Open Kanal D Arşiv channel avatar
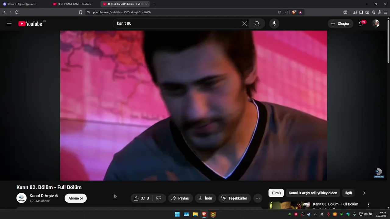This screenshot has height=219, width=390. [21, 198]
